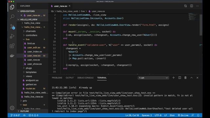Click hello_live_view_web breadcrumb segment
This screenshot has width=210, height=118.
click(67, 11)
